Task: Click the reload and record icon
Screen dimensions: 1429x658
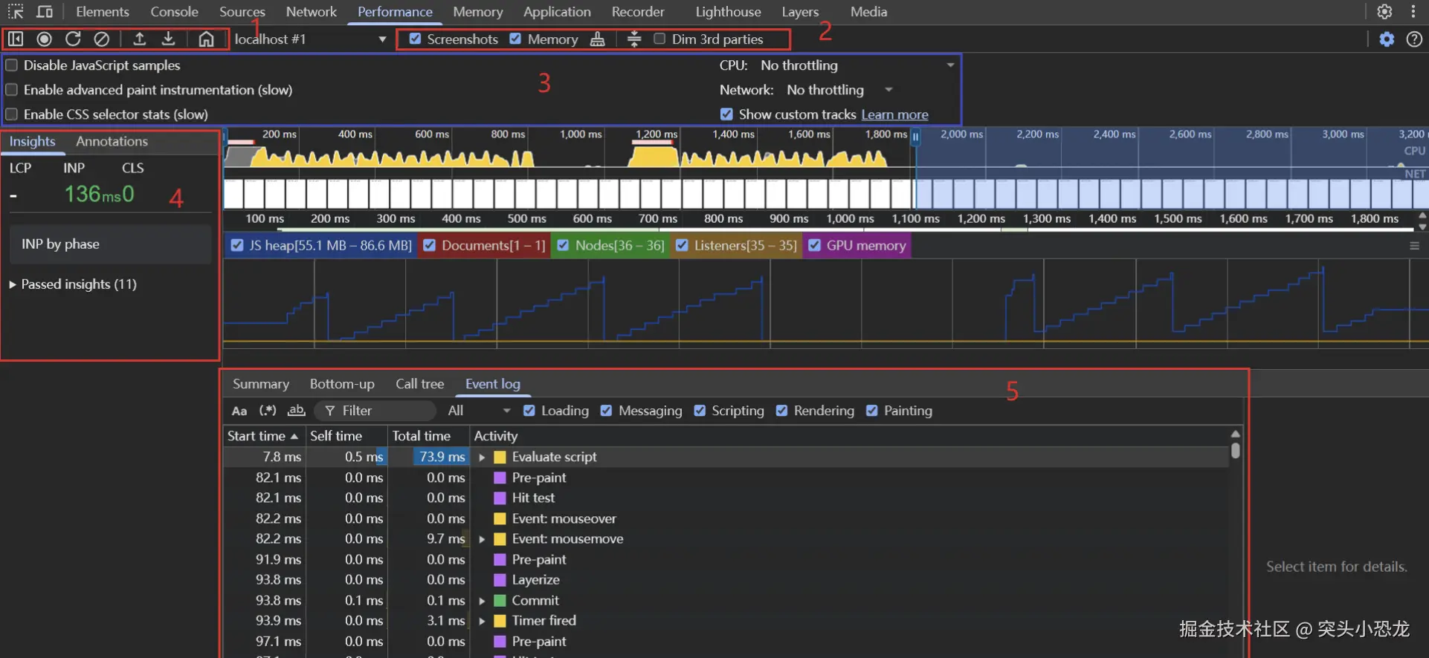Action: click(73, 39)
